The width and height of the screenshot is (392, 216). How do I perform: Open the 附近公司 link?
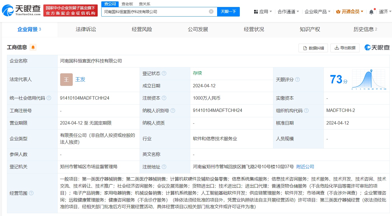tap(306, 166)
